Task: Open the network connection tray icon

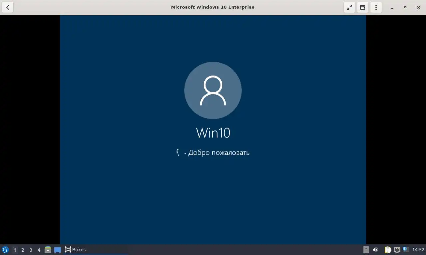Action: [397, 250]
